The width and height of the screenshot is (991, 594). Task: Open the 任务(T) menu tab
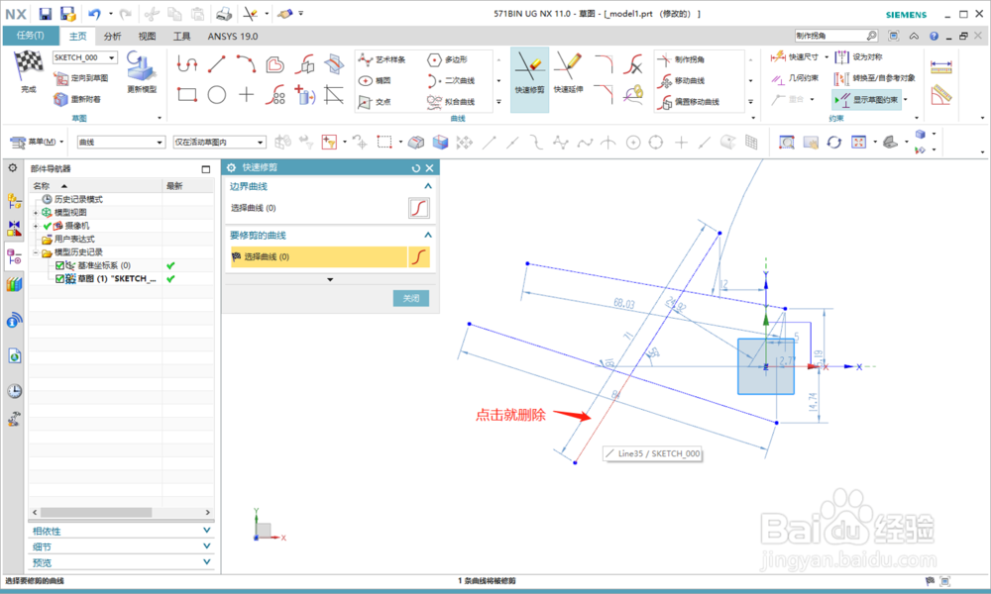(x=31, y=36)
